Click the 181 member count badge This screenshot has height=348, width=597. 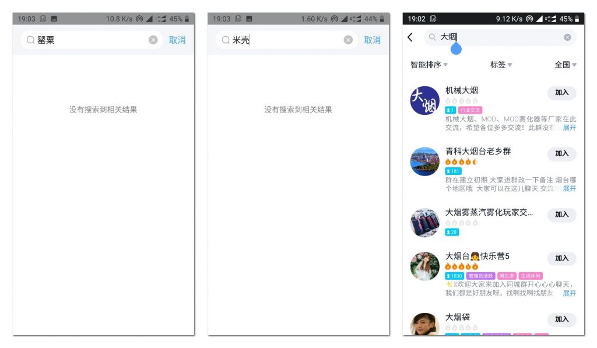453,171
